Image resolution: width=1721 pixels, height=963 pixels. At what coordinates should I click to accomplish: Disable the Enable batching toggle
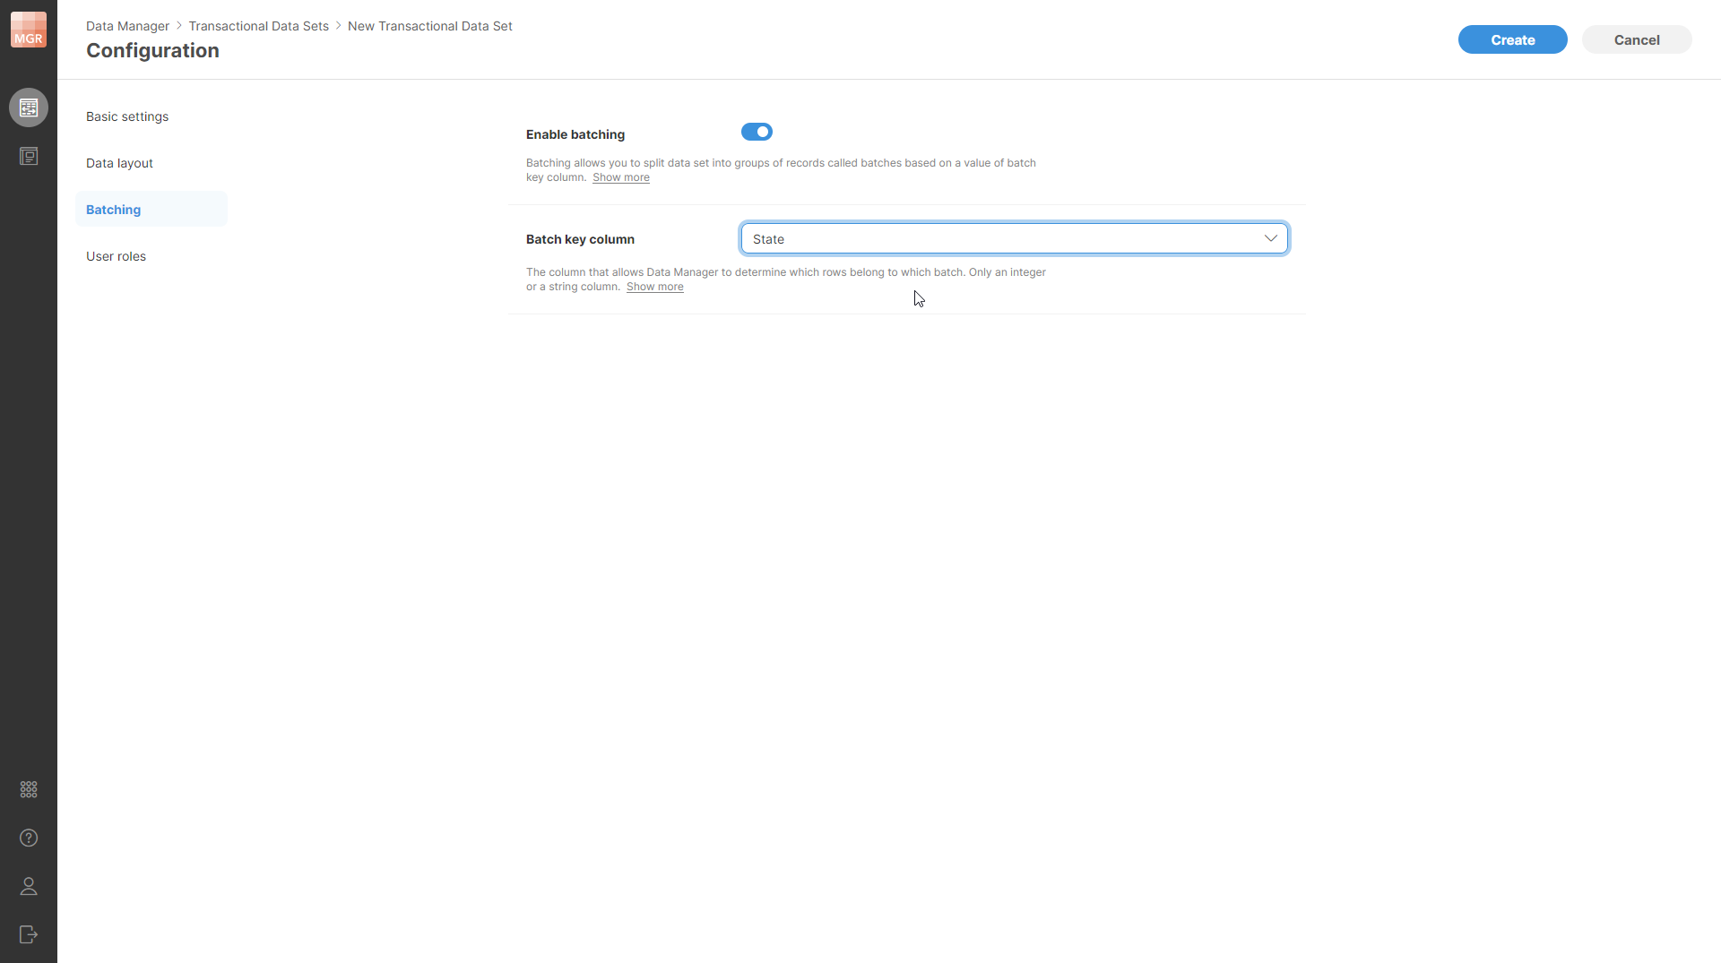[756, 131]
